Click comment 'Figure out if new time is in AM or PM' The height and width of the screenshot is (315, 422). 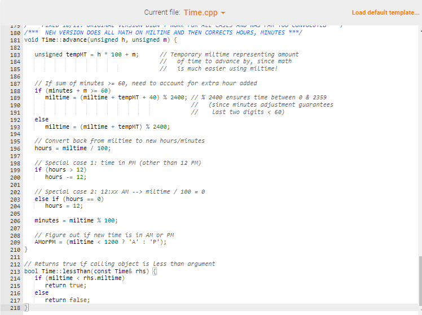pyautogui.click(x=104, y=235)
